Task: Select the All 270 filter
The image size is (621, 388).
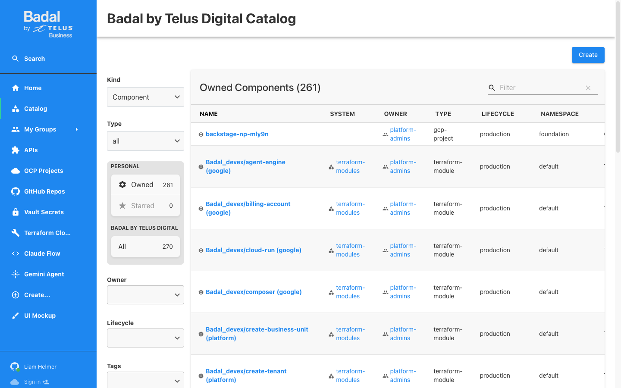Action: point(145,247)
